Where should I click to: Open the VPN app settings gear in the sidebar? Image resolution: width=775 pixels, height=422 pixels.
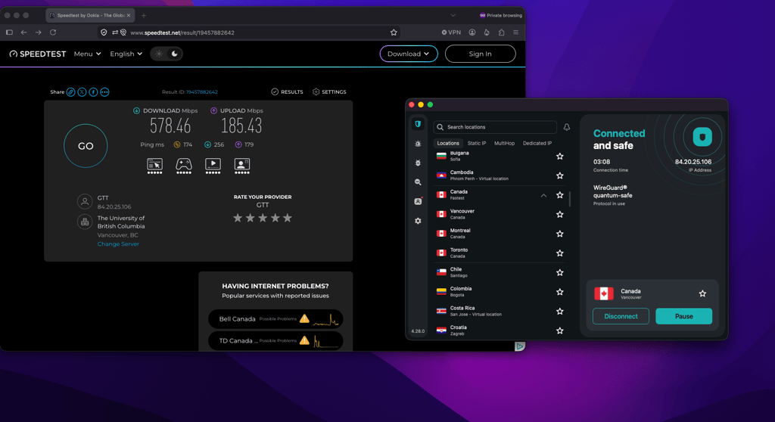(418, 221)
